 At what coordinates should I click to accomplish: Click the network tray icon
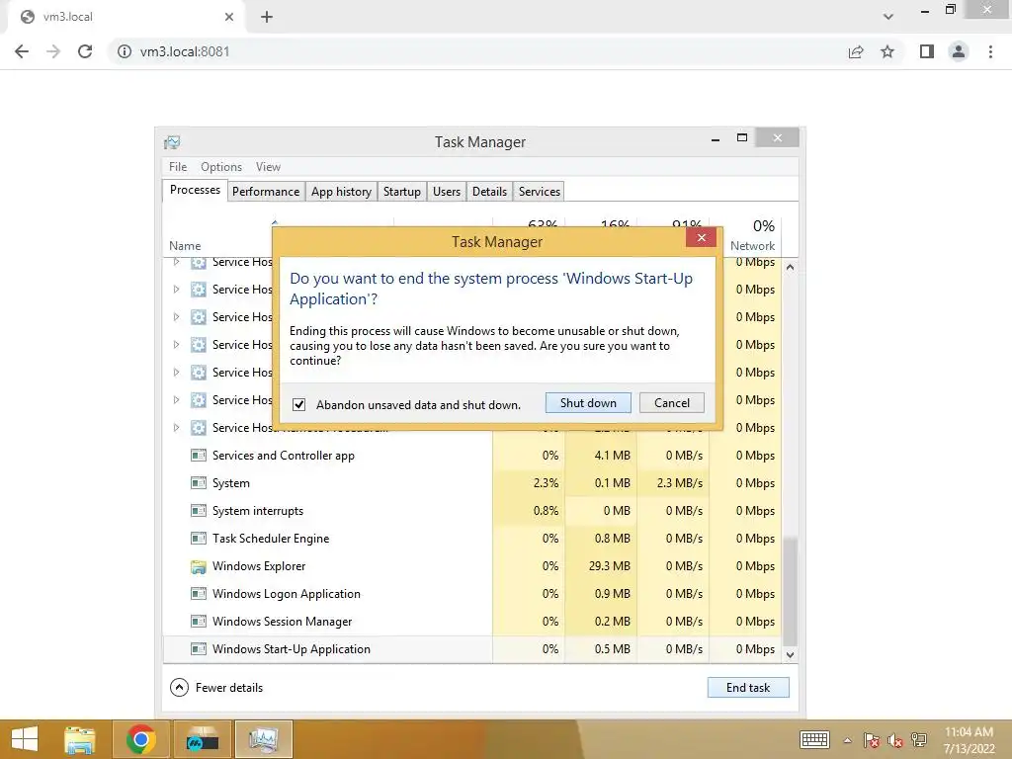(919, 740)
